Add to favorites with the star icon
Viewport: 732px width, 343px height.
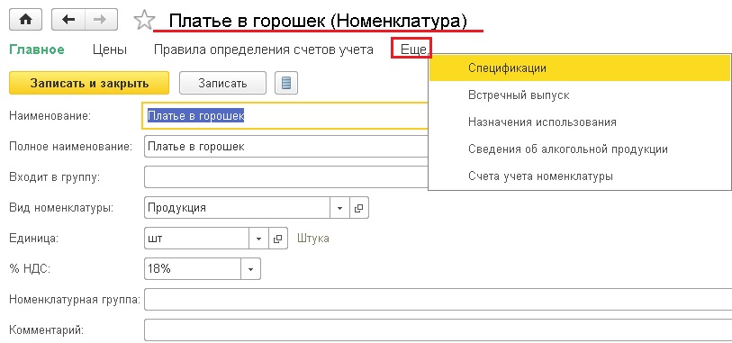[144, 21]
